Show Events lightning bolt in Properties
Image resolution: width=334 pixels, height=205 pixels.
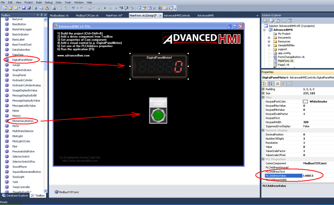pyautogui.click(x=283, y=83)
